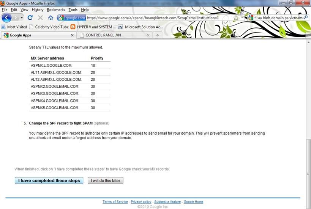The height and width of the screenshot is (209, 311).
Task: Click the search magnifier icon
Action: 306,17
